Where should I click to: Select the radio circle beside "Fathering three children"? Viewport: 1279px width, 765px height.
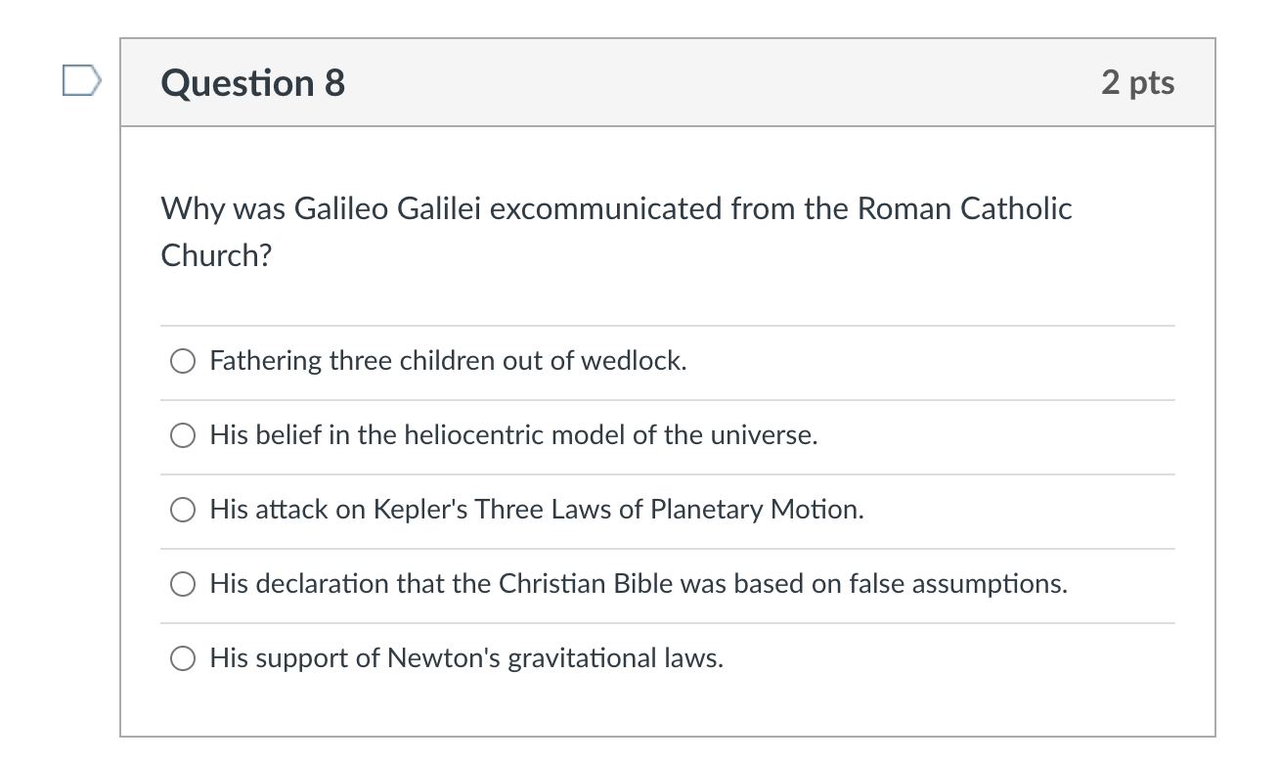(x=183, y=362)
